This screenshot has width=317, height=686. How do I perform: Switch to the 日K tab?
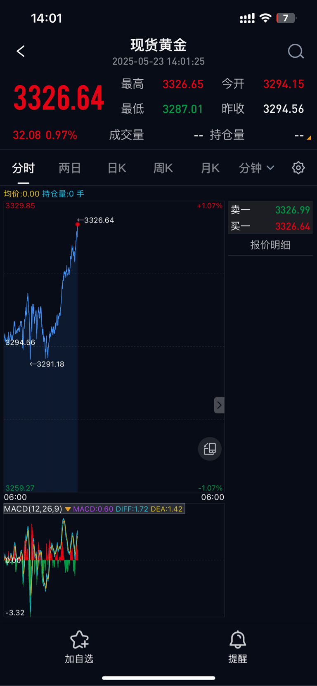[x=117, y=168]
